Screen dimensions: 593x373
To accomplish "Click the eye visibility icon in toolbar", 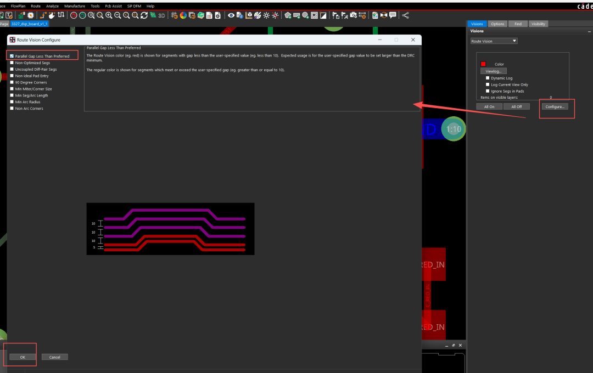I will [x=231, y=15].
